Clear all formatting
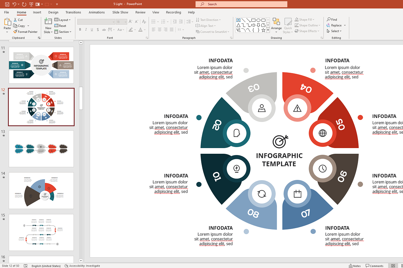Image resolution: width=403 pixels, height=268 pixels. (x=143, y=21)
